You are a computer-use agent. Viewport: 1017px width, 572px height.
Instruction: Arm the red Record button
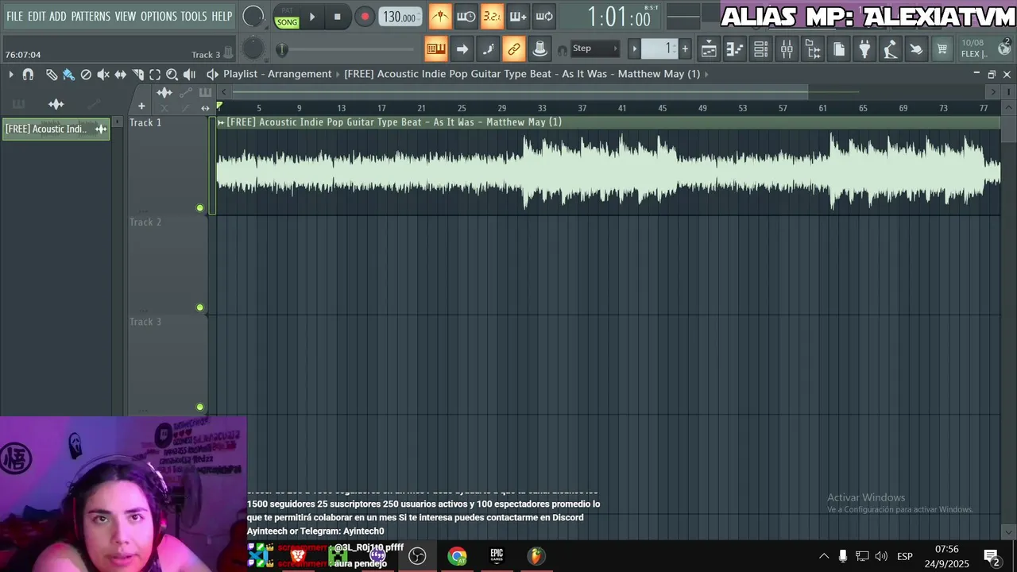(365, 17)
